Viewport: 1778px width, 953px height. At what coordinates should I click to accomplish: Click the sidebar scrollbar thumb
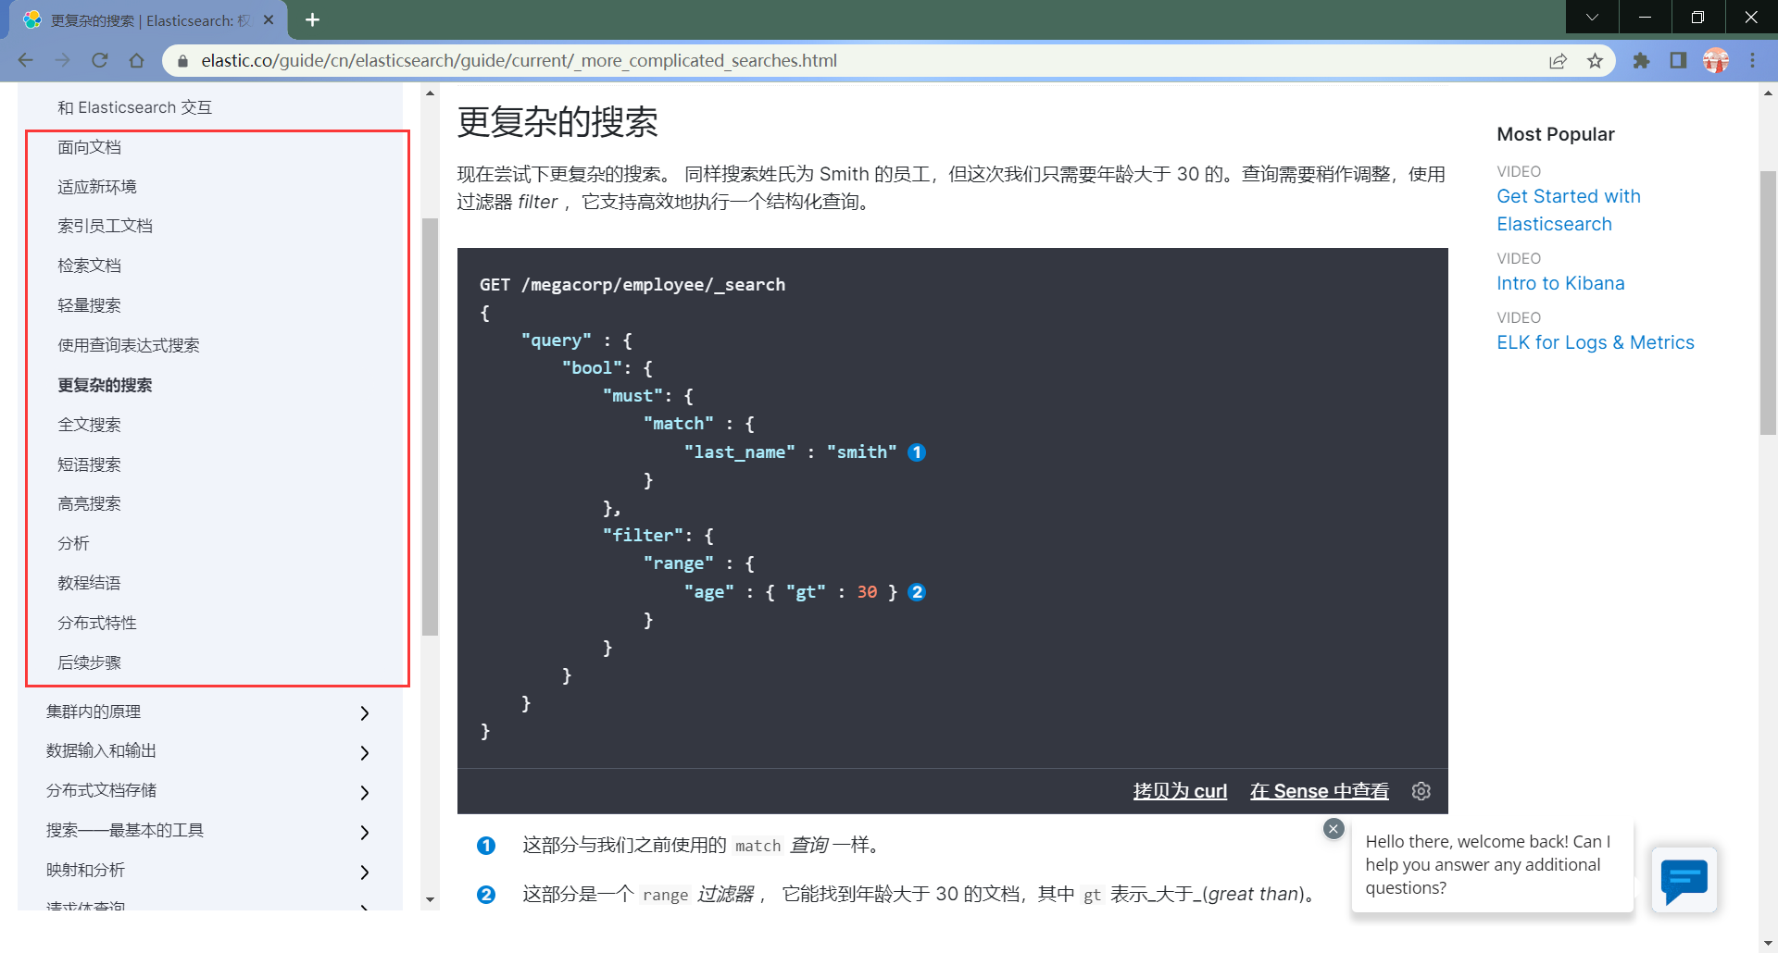point(430,427)
